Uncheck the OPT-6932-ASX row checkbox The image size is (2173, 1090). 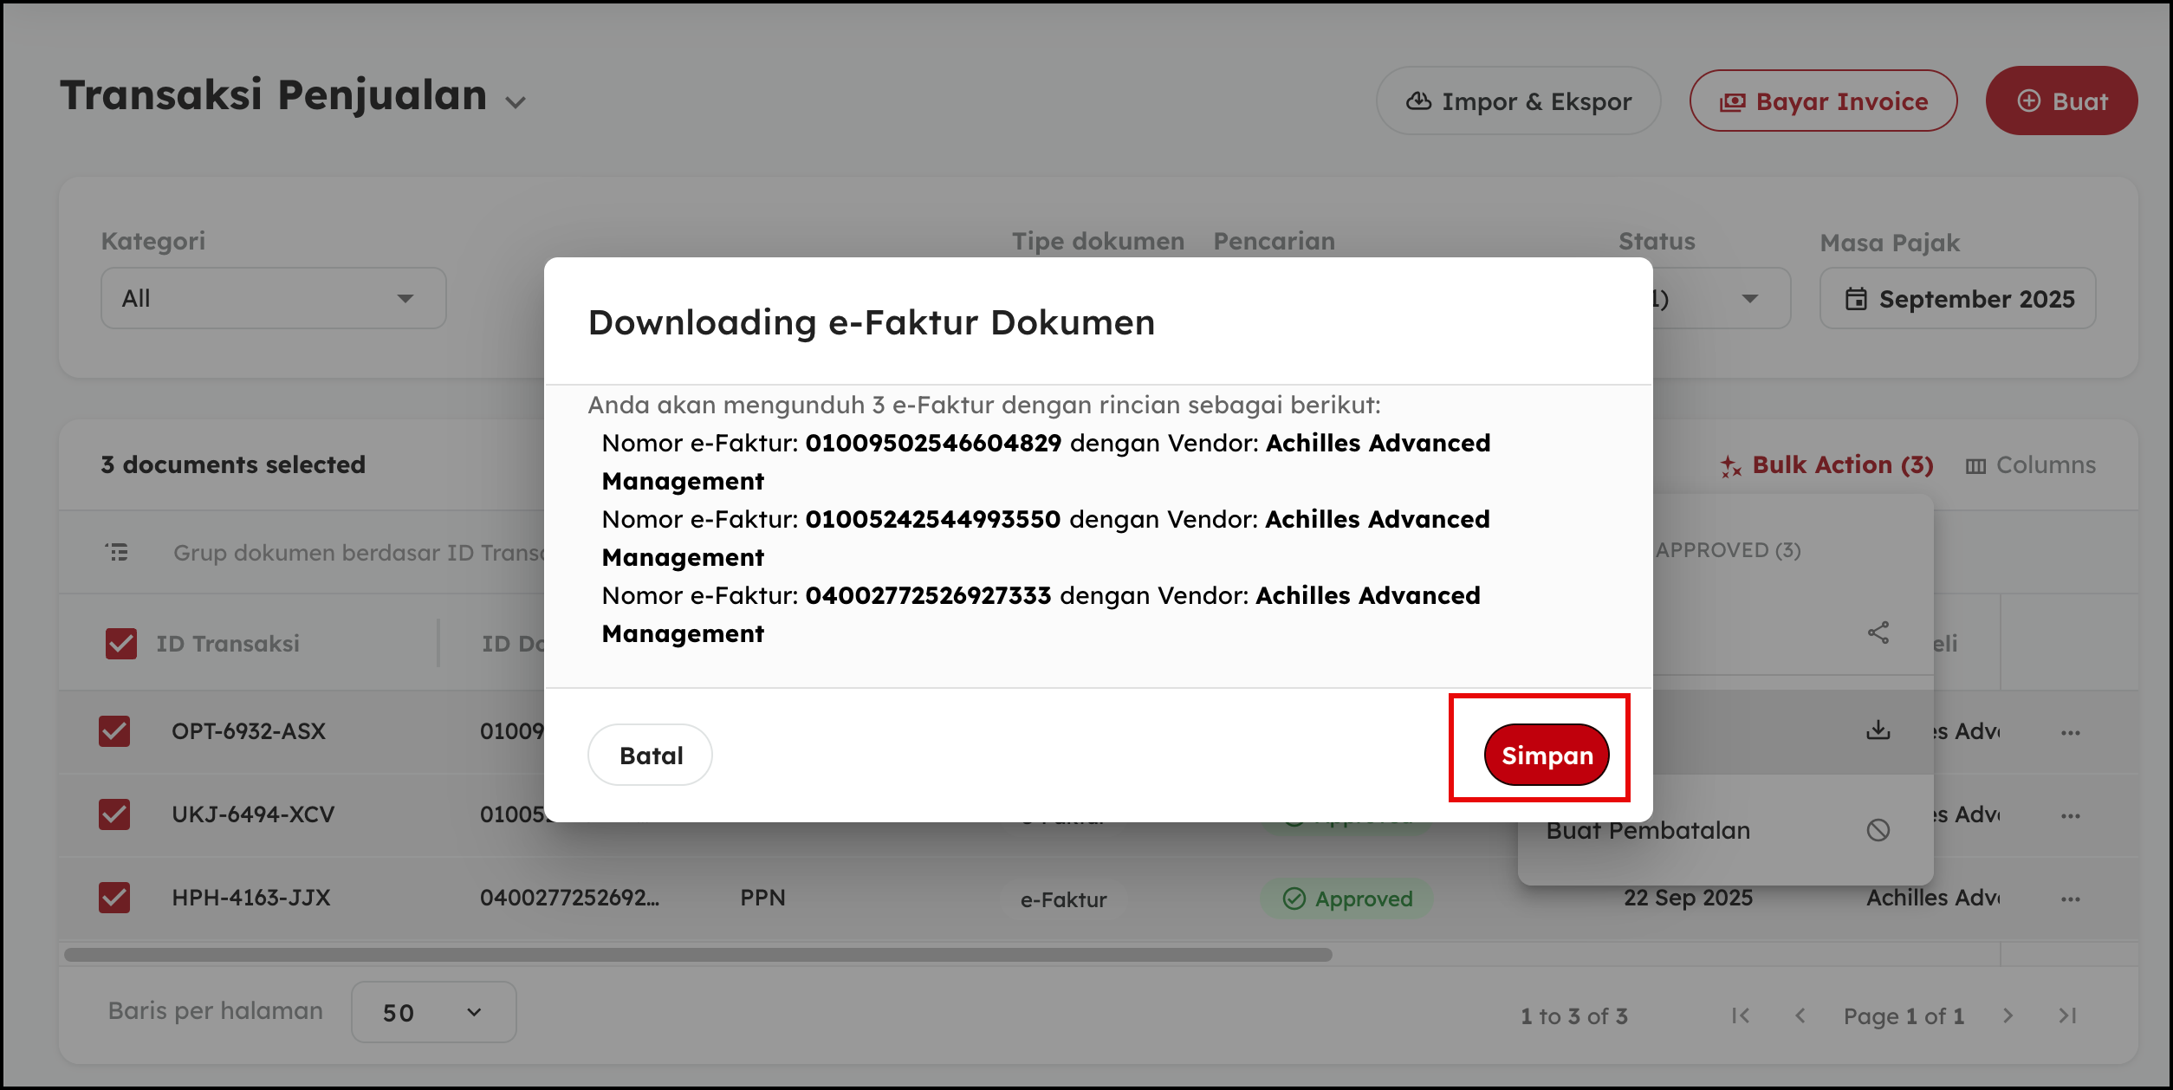tap(114, 730)
